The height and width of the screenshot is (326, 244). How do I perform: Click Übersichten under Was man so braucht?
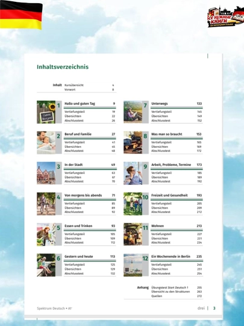pos(160,147)
